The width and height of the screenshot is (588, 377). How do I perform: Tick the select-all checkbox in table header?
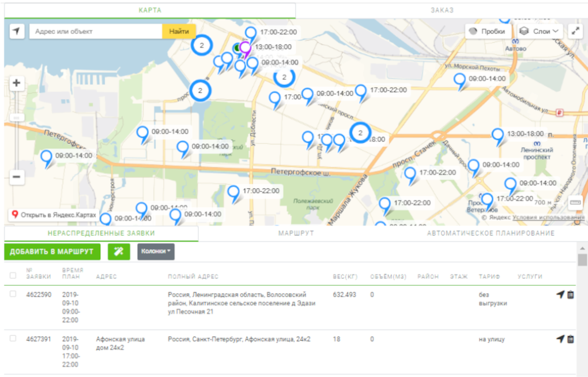[13, 275]
